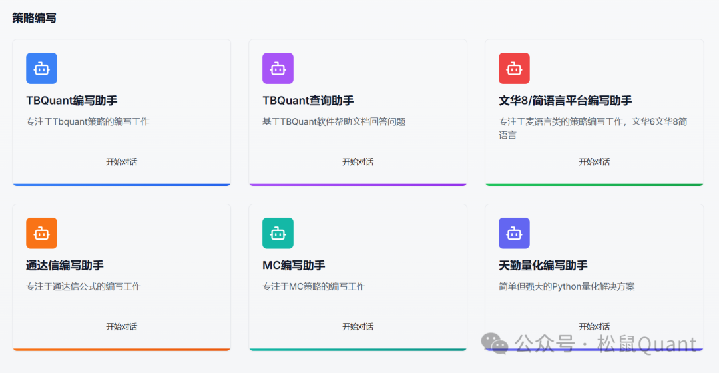Select the 通达信编写助手 title
Image resolution: width=719 pixels, height=373 pixels.
click(65, 265)
